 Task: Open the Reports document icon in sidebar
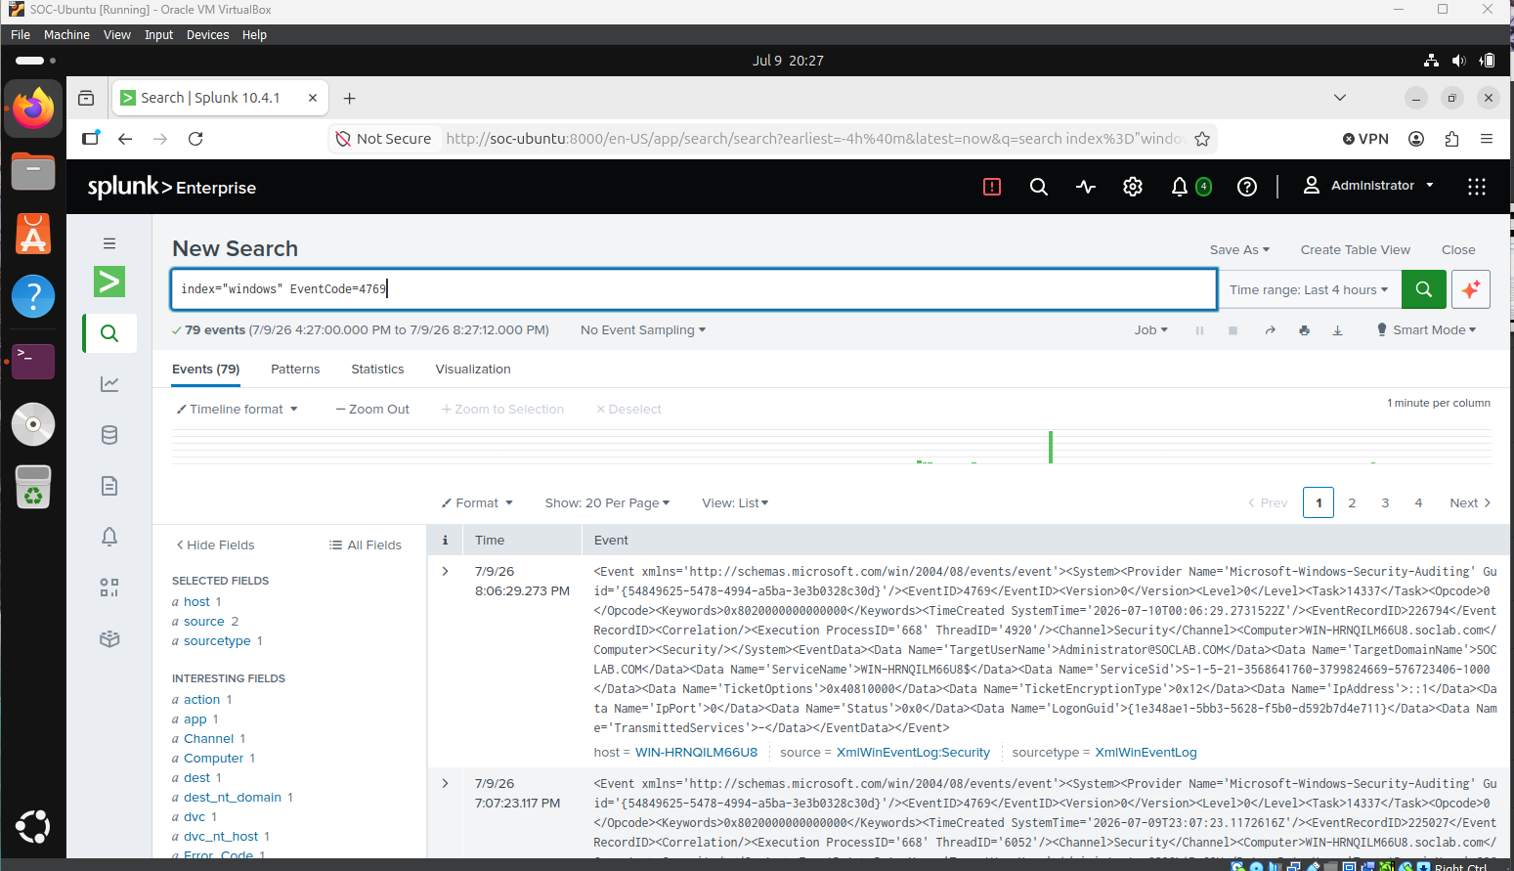pos(109,486)
